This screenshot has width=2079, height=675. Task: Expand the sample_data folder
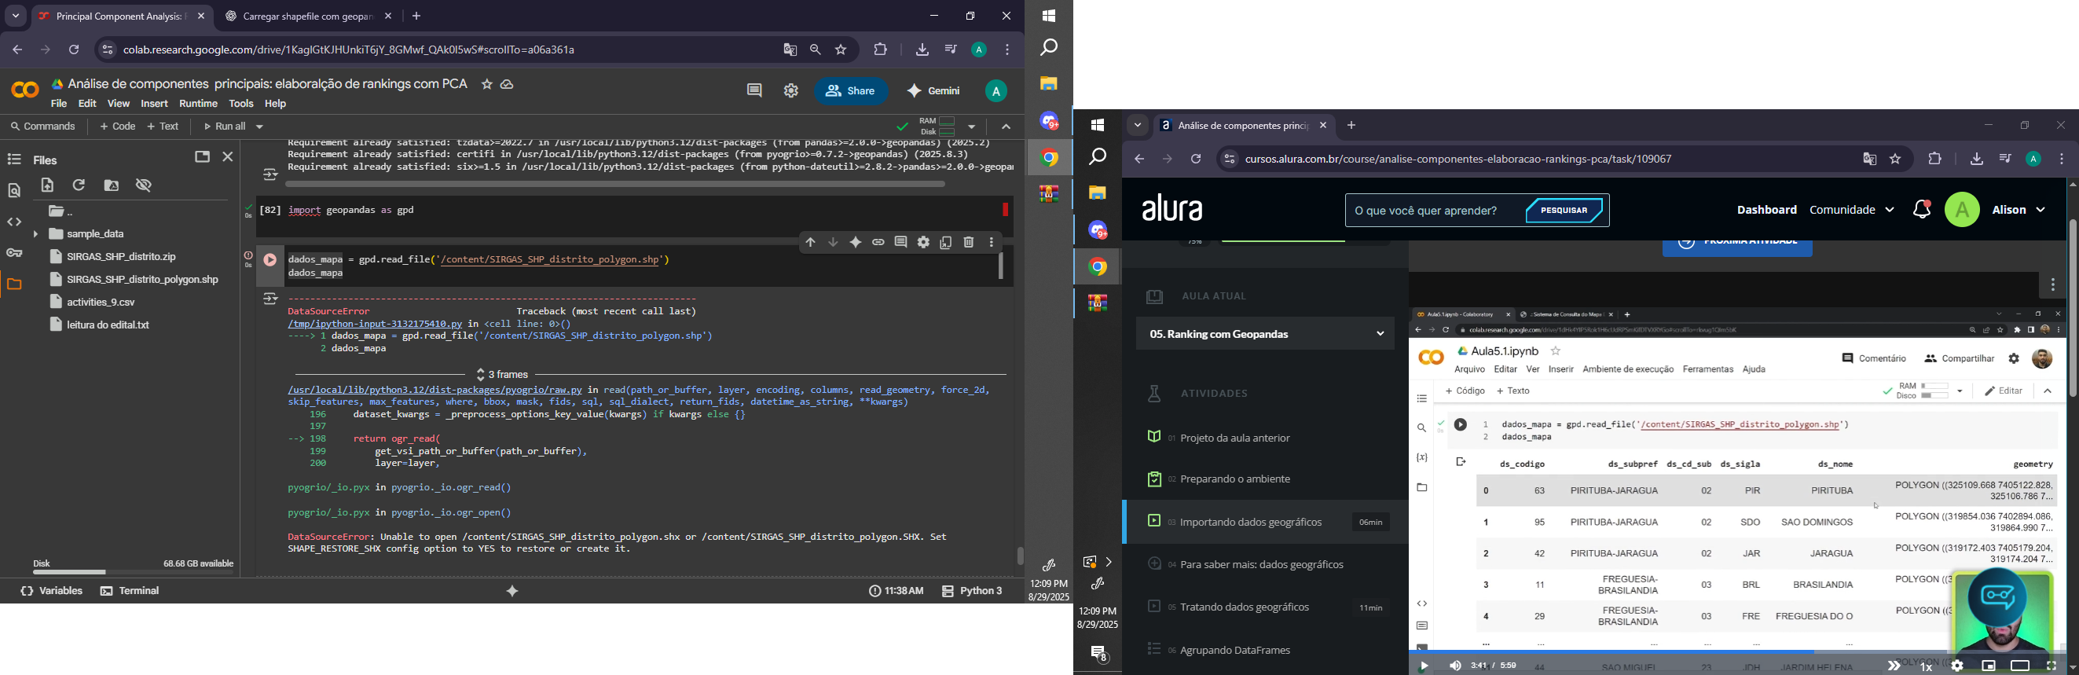point(35,234)
